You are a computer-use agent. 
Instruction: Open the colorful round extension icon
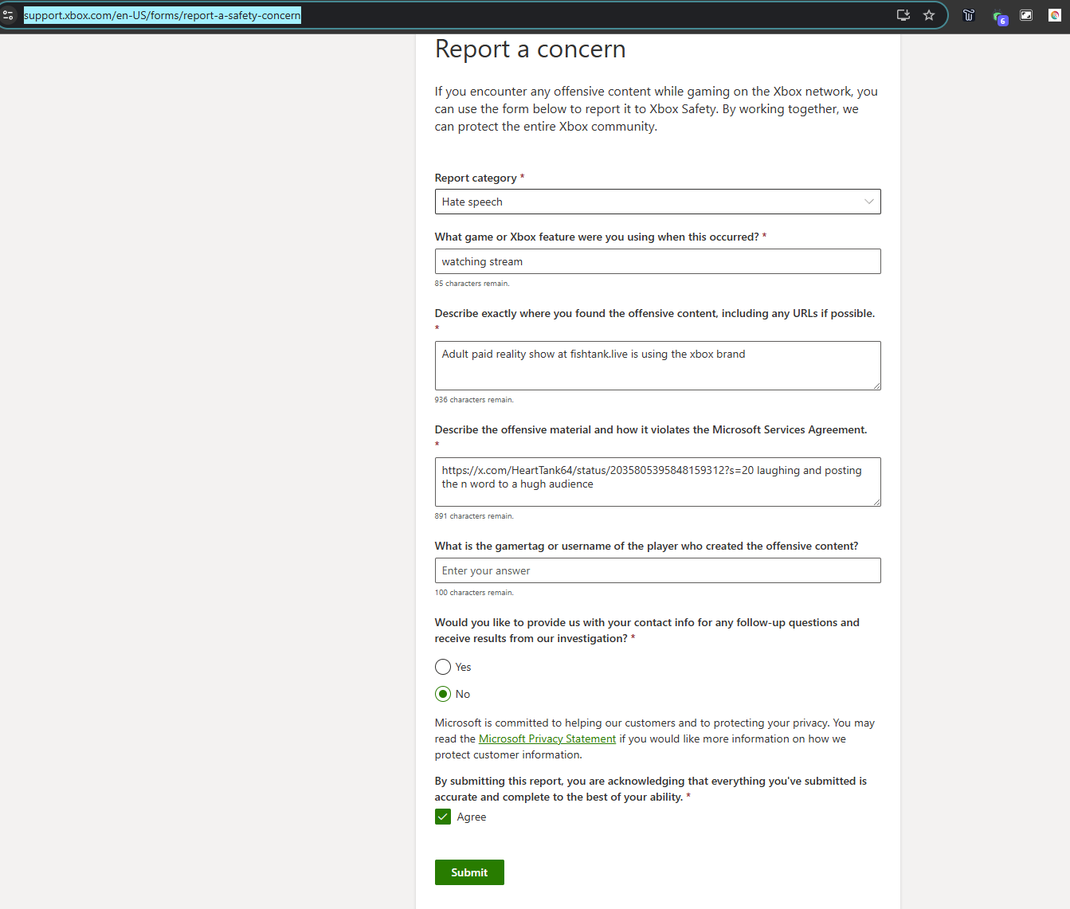[1055, 15]
